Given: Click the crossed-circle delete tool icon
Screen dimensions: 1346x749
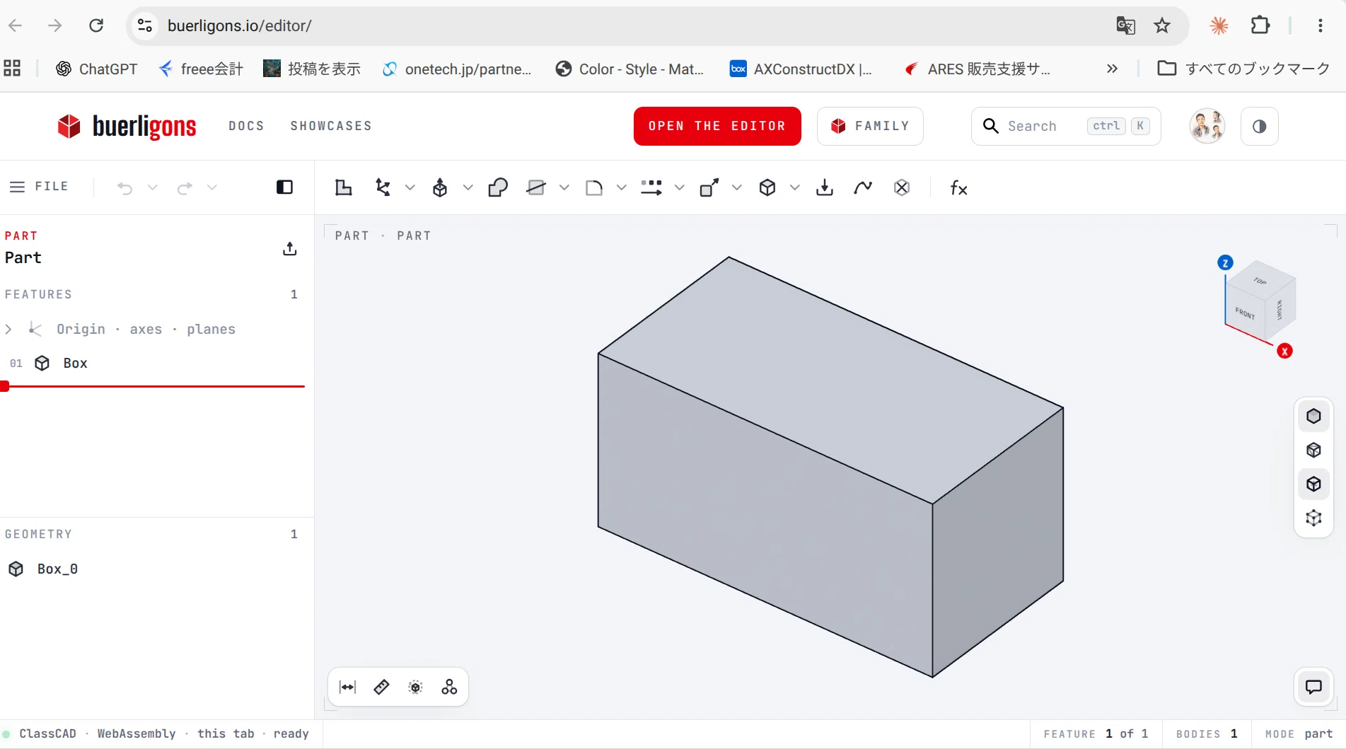Looking at the screenshot, I should point(902,187).
